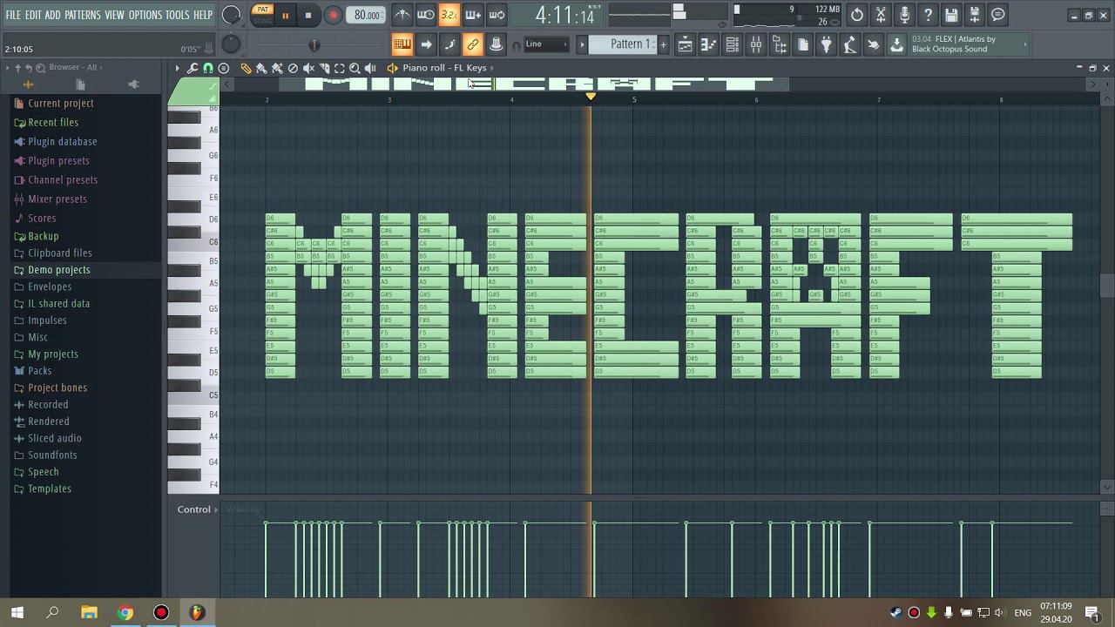Image resolution: width=1115 pixels, height=627 pixels.
Task: Select the Paint brush tool in piano roll
Action: 261,68
